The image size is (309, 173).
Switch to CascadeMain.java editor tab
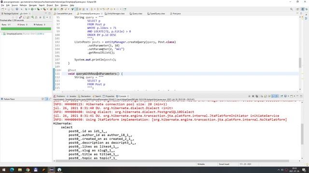point(63,13)
